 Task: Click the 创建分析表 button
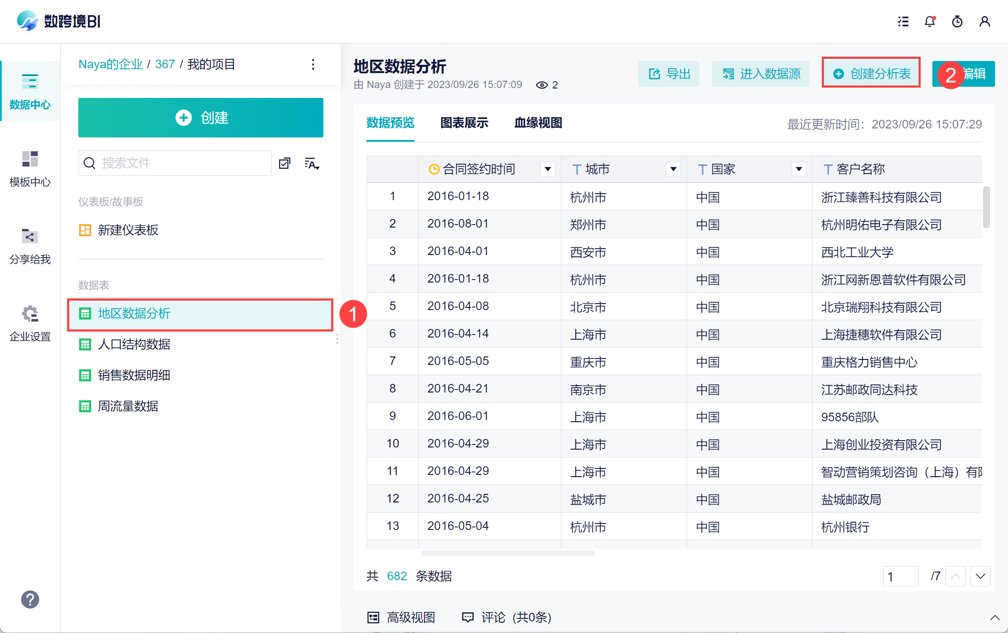[x=871, y=74]
